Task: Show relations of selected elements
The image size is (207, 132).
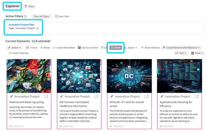Action: point(150,48)
